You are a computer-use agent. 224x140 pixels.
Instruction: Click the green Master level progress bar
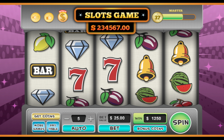coord(179,17)
